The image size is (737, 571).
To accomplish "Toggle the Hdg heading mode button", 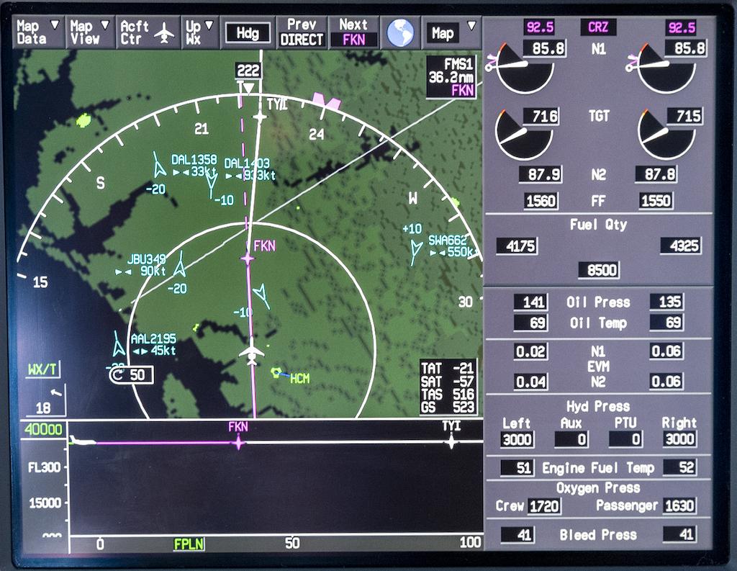I will [x=247, y=33].
